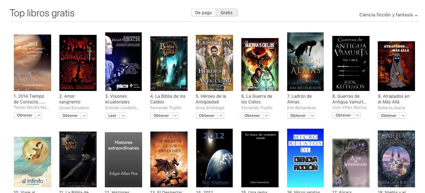View author Kim Richardson
425x193 pixels.
pos(302,108)
